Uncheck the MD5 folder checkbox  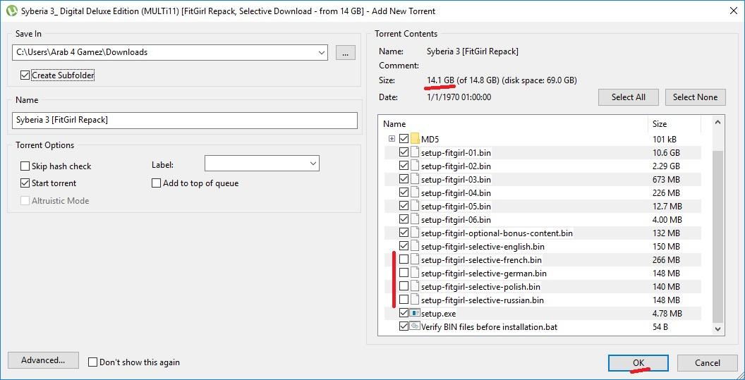[x=404, y=139]
